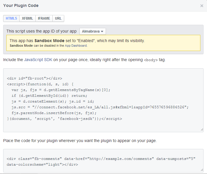
Task: Click the getElementsByTagName code line
Action: [61, 90]
